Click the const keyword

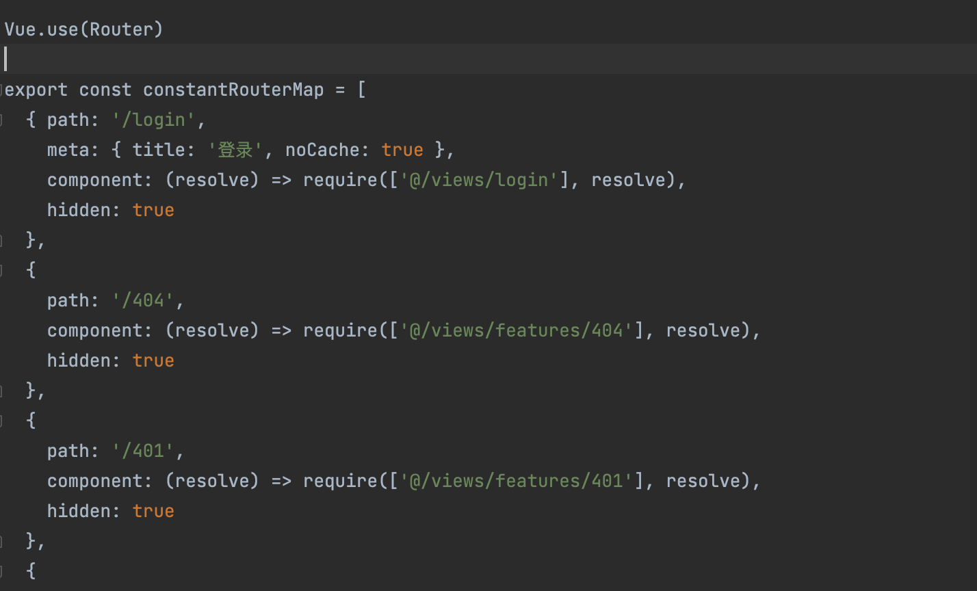tap(105, 90)
